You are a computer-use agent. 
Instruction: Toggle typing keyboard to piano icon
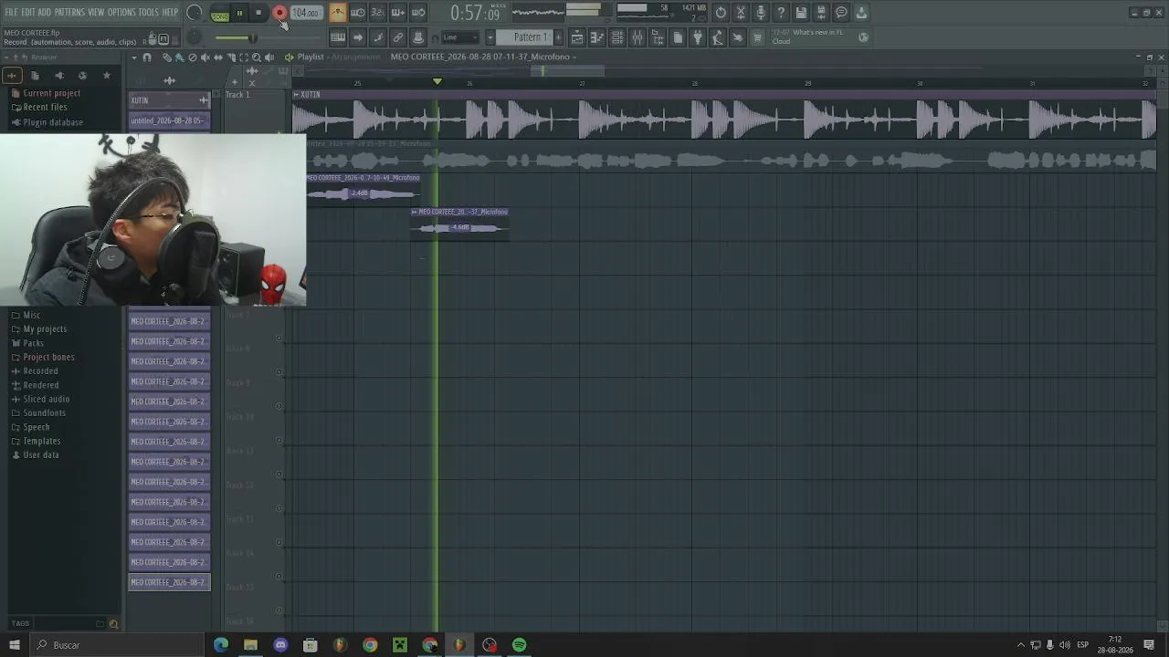click(338, 37)
